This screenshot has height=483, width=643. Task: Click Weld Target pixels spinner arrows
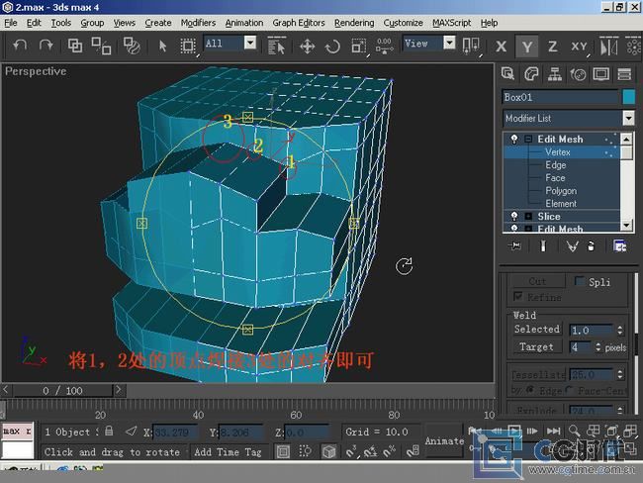pyautogui.click(x=598, y=346)
